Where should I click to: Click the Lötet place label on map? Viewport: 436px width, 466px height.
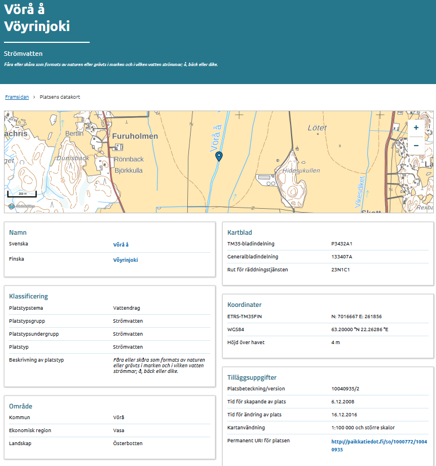(317, 128)
